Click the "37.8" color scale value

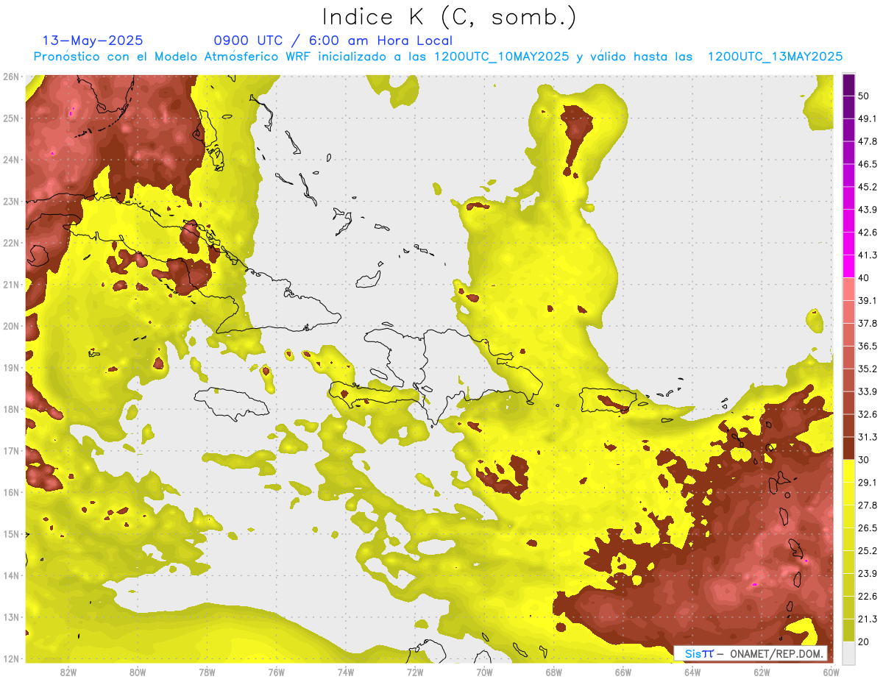point(868,323)
